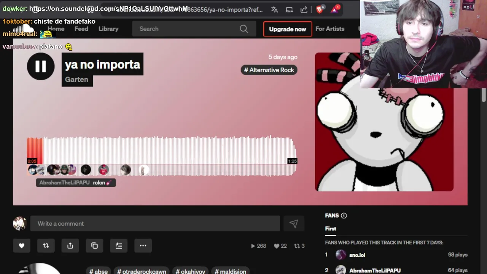Click the track title 'ya no importa'
This screenshot has height=274, width=487.
click(x=102, y=64)
